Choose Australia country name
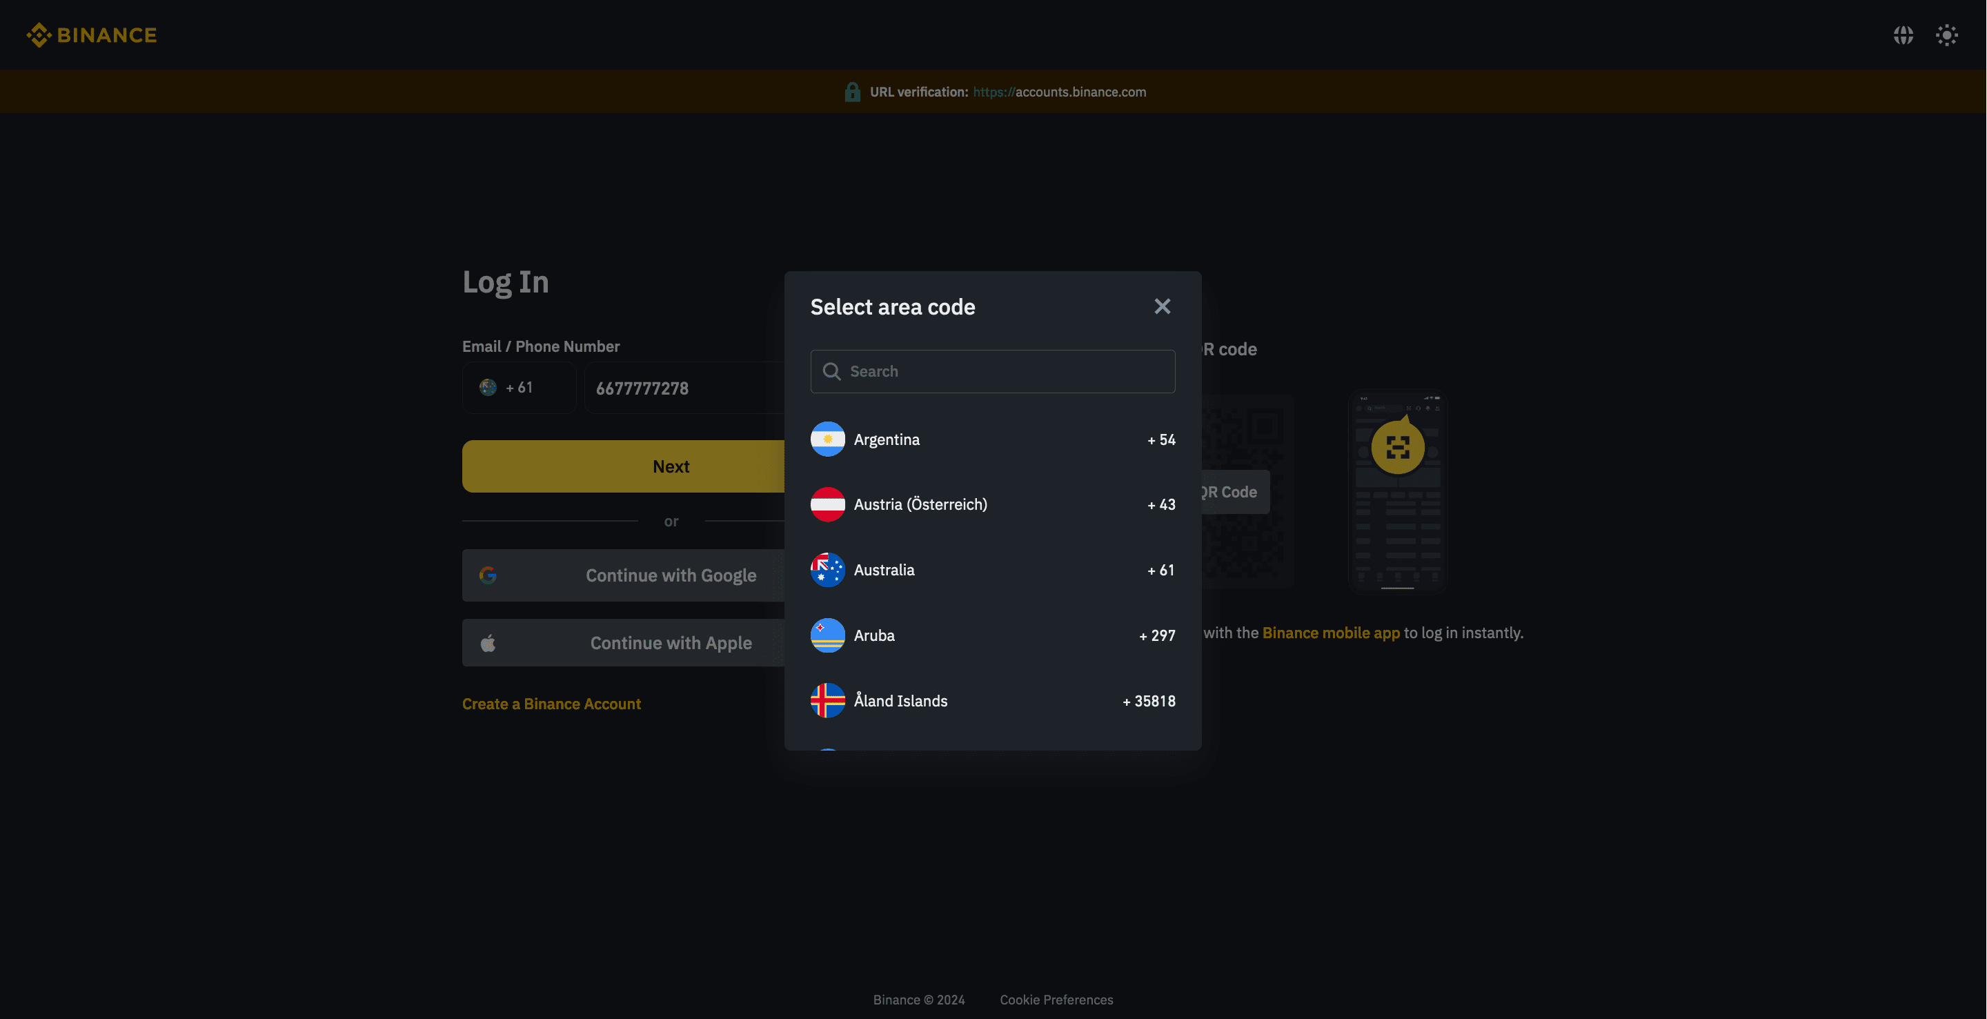The width and height of the screenshot is (1987, 1019). point(884,570)
